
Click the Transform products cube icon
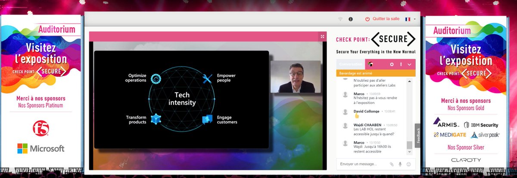pos(155,120)
